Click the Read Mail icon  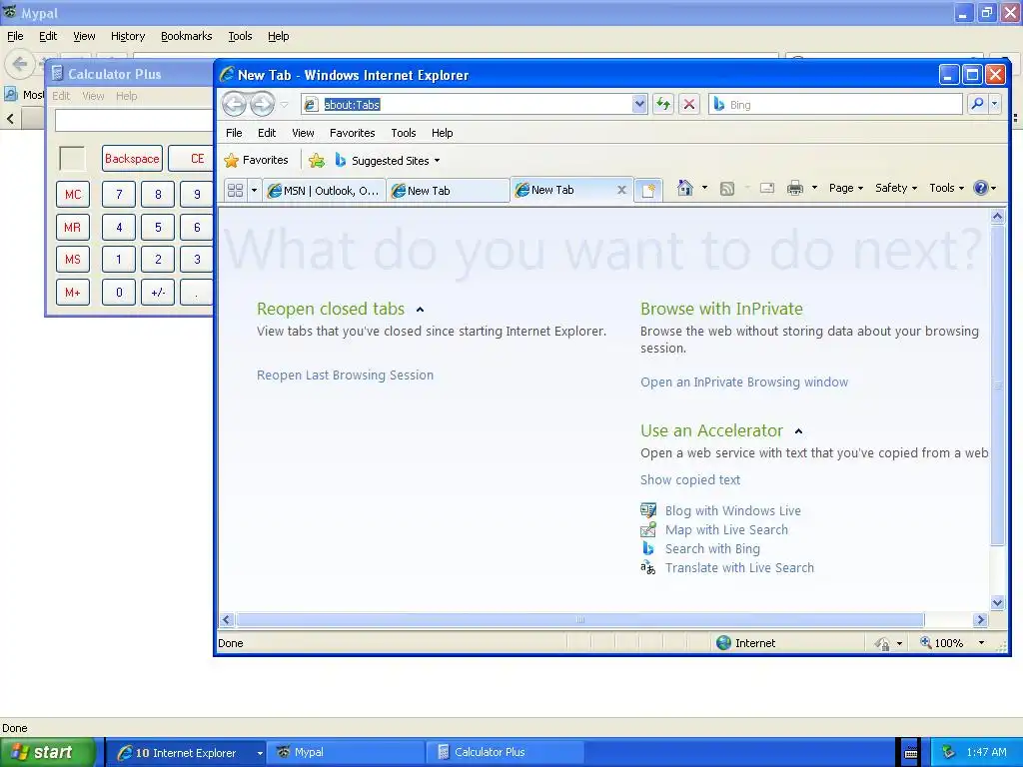point(767,189)
